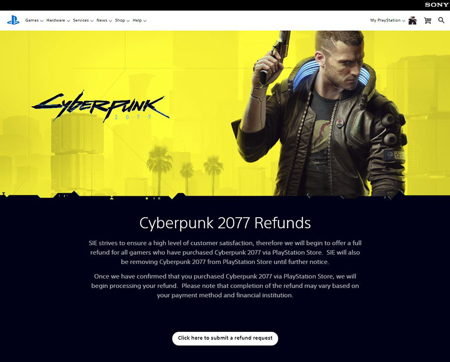Click the PlayStation logo icon
This screenshot has width=450, height=362.
tap(13, 21)
